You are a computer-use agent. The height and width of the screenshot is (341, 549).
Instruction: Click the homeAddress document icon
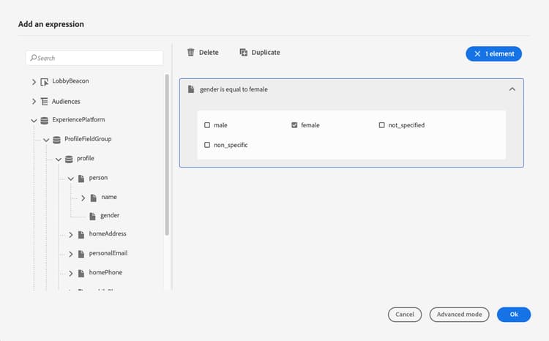(x=81, y=235)
